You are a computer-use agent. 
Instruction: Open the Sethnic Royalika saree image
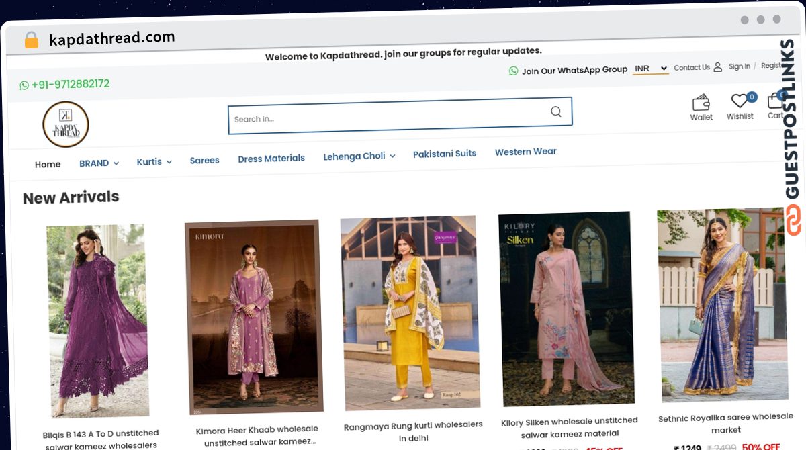(722, 306)
